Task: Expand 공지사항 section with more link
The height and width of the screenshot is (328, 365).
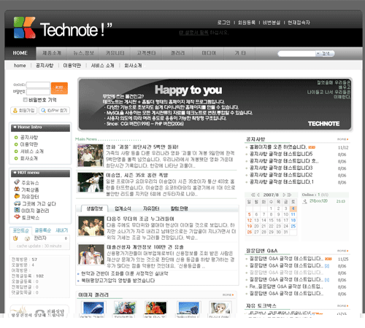Action: (342, 139)
